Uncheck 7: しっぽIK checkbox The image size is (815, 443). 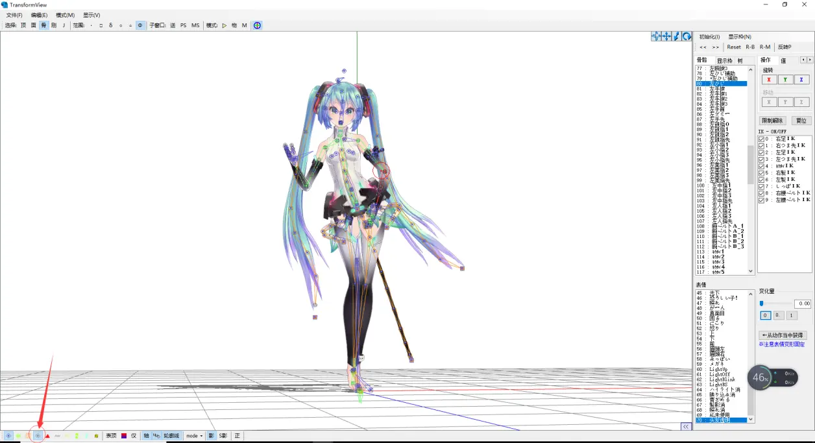[x=761, y=186]
